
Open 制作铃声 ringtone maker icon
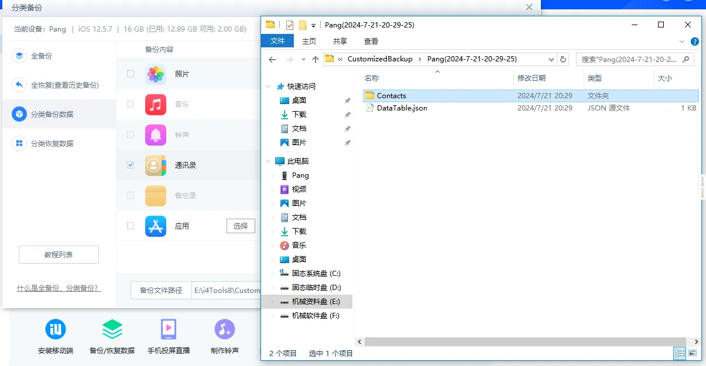point(224,330)
